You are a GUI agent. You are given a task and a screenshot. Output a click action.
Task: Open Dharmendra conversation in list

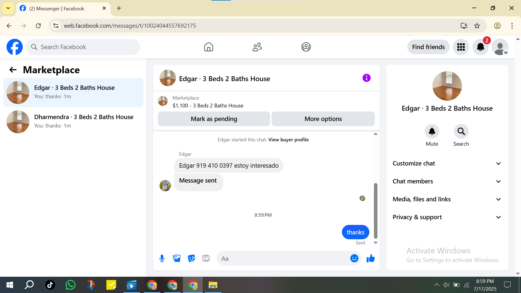73,122
